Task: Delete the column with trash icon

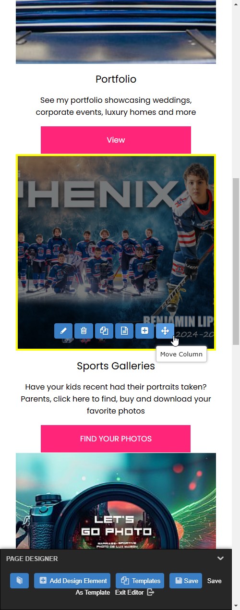Action: tap(84, 331)
